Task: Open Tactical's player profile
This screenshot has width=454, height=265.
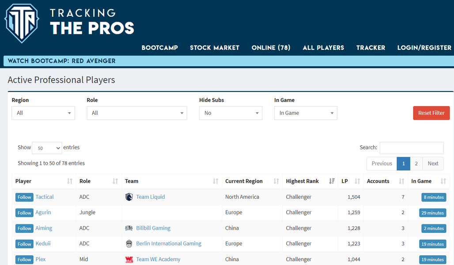Action: click(45, 197)
